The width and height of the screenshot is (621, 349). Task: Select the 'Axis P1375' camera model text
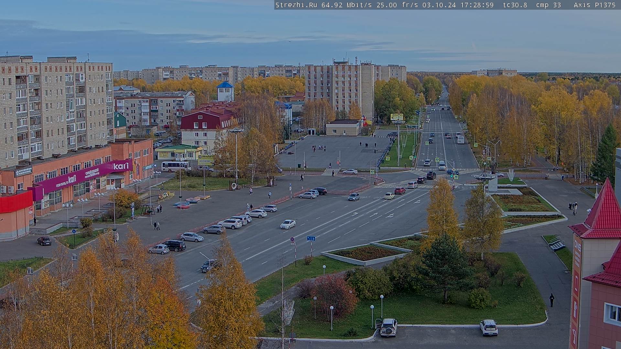click(594, 5)
